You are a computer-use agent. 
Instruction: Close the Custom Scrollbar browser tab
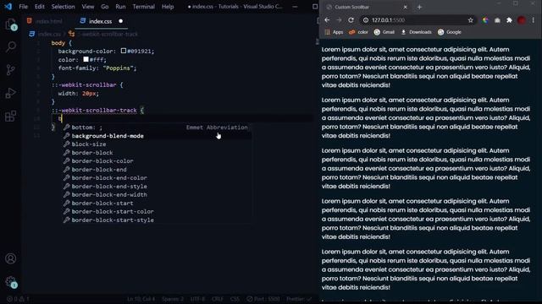(x=405, y=7)
